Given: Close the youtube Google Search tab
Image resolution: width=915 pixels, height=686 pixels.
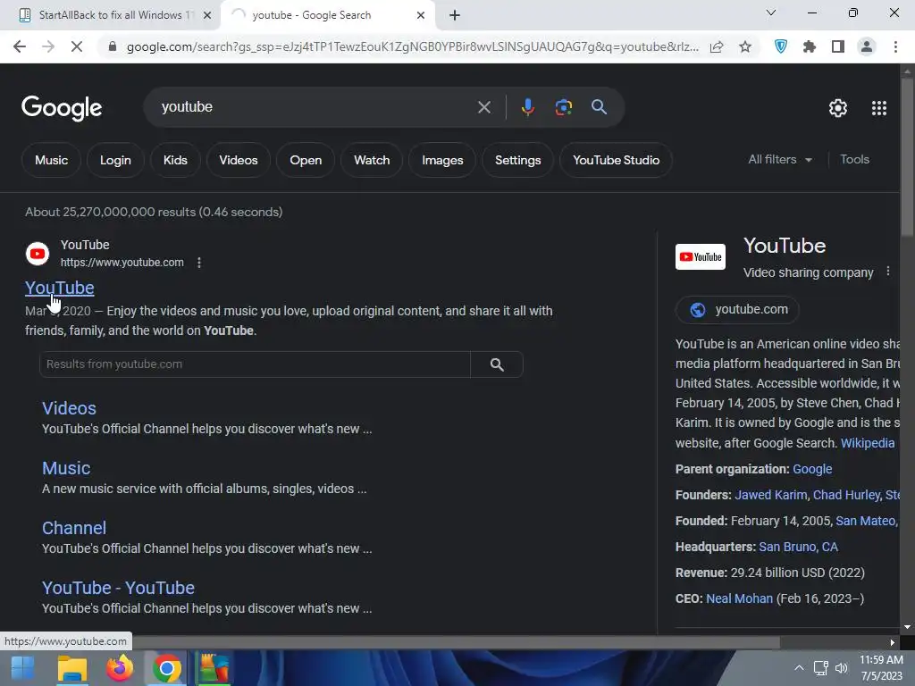Looking at the screenshot, I should point(421,16).
